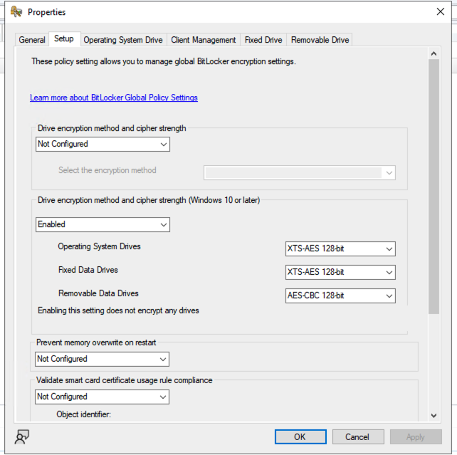
Task: Click 'Enabling this setting does not encrypt any drives'
Action: [118, 310]
